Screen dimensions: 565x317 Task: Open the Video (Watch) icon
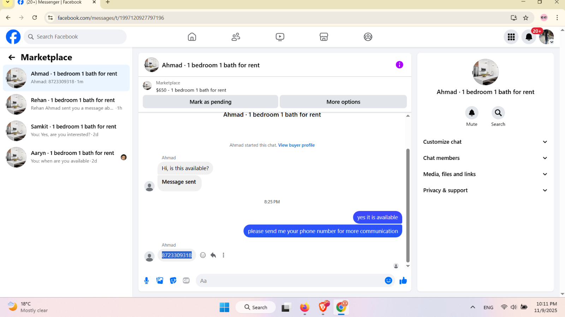click(x=280, y=37)
